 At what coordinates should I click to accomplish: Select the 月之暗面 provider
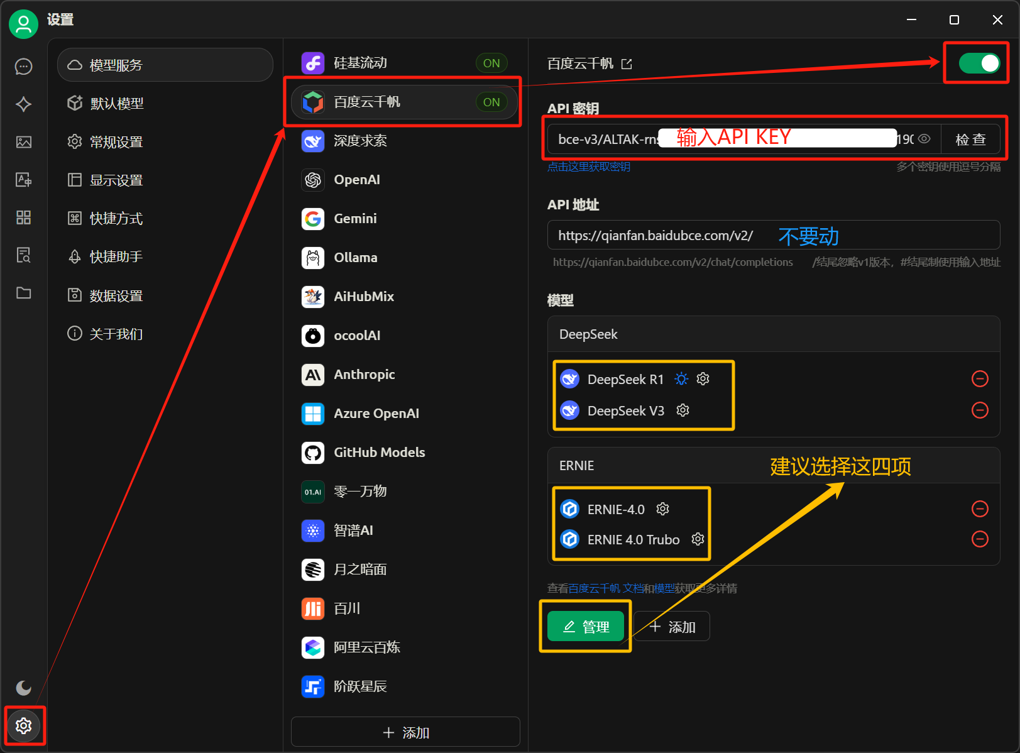[x=405, y=569]
